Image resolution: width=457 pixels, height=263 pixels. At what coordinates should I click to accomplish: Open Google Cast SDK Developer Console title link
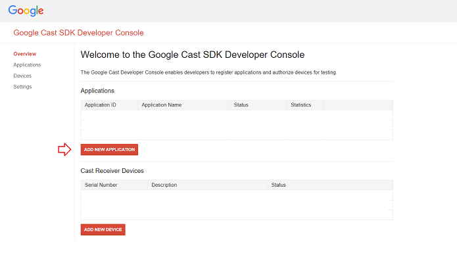coord(78,33)
